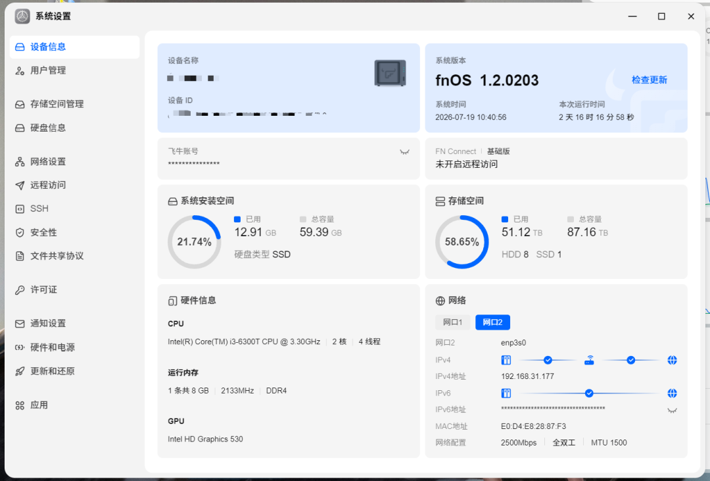Screen dimensions: 710x481
Task: Click the 21.74% usage ring
Action: (x=194, y=242)
